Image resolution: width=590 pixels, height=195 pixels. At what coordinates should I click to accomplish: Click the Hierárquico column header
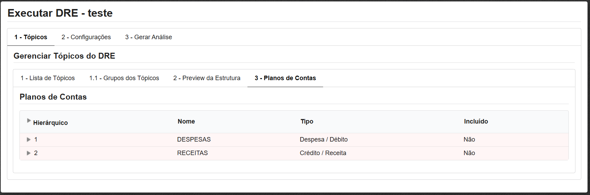pos(50,123)
